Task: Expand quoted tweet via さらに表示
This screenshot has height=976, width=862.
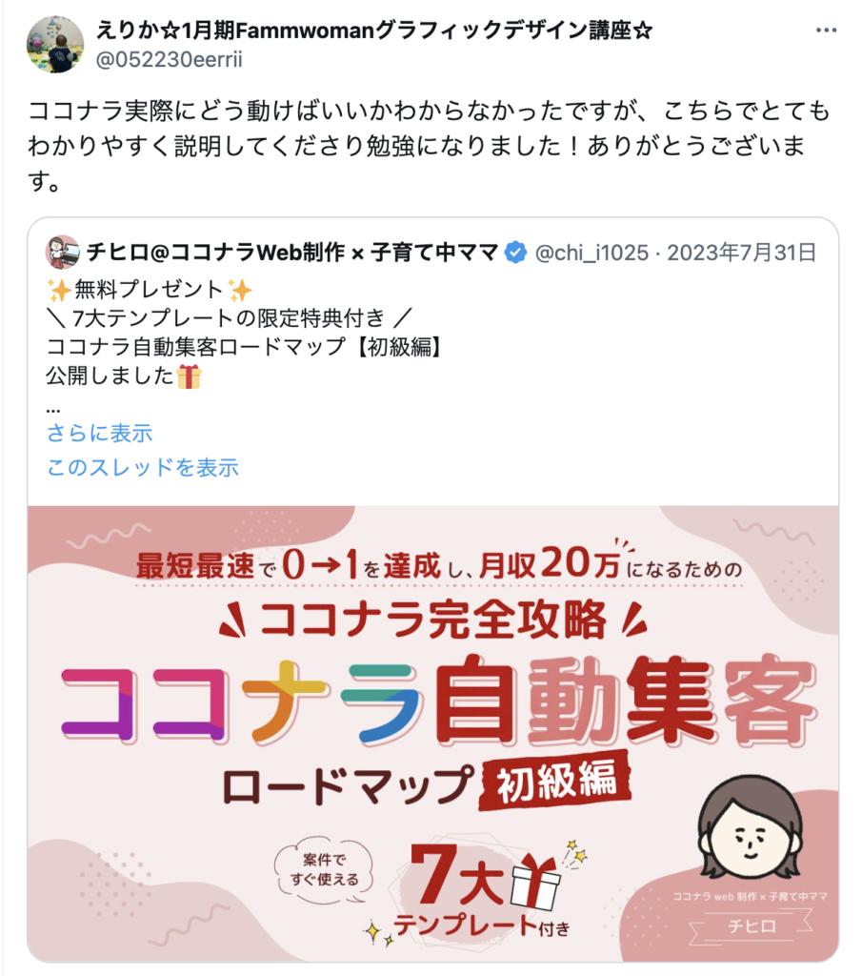Action: pos(99,434)
